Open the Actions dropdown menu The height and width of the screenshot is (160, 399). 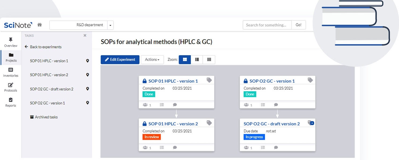click(152, 59)
